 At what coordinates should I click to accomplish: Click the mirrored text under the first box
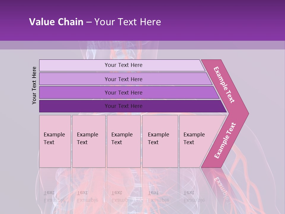[x=54, y=196]
